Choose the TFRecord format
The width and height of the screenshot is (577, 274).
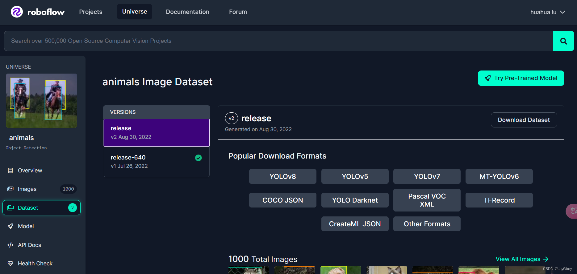click(x=499, y=200)
